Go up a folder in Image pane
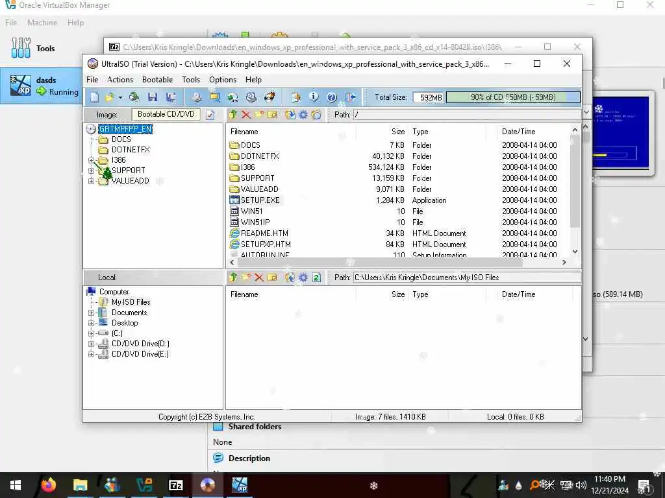665x498 pixels. point(233,114)
